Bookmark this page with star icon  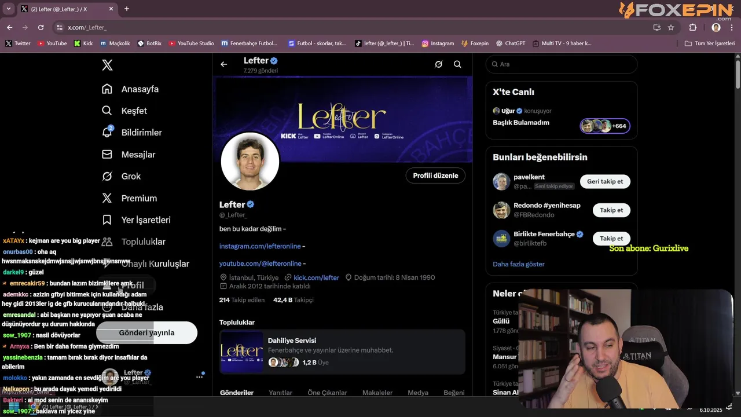click(x=671, y=27)
